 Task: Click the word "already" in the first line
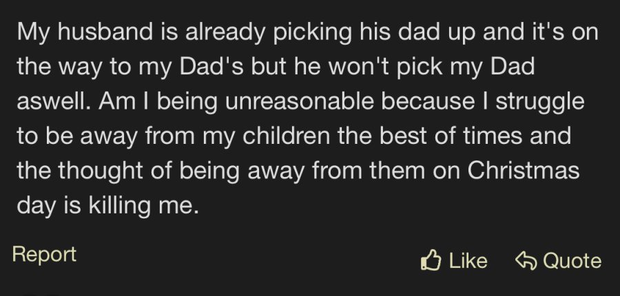coord(225,32)
